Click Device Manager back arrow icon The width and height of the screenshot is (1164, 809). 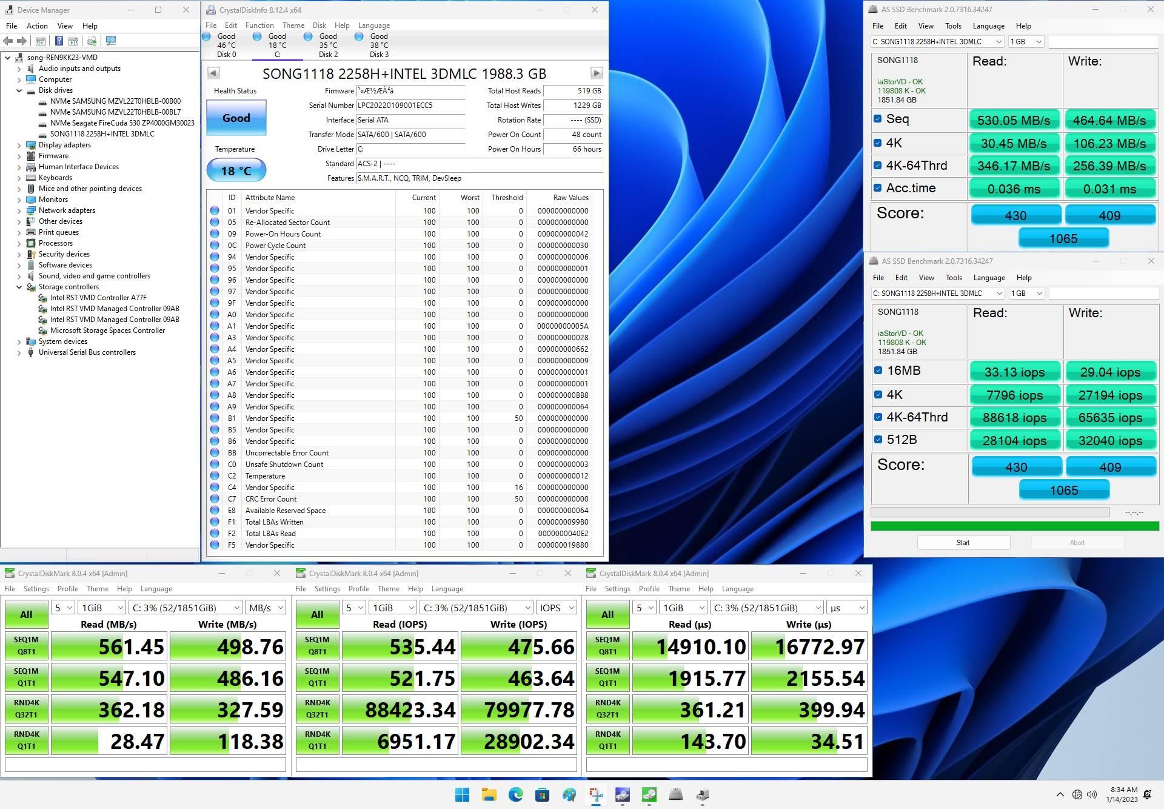pyautogui.click(x=8, y=41)
